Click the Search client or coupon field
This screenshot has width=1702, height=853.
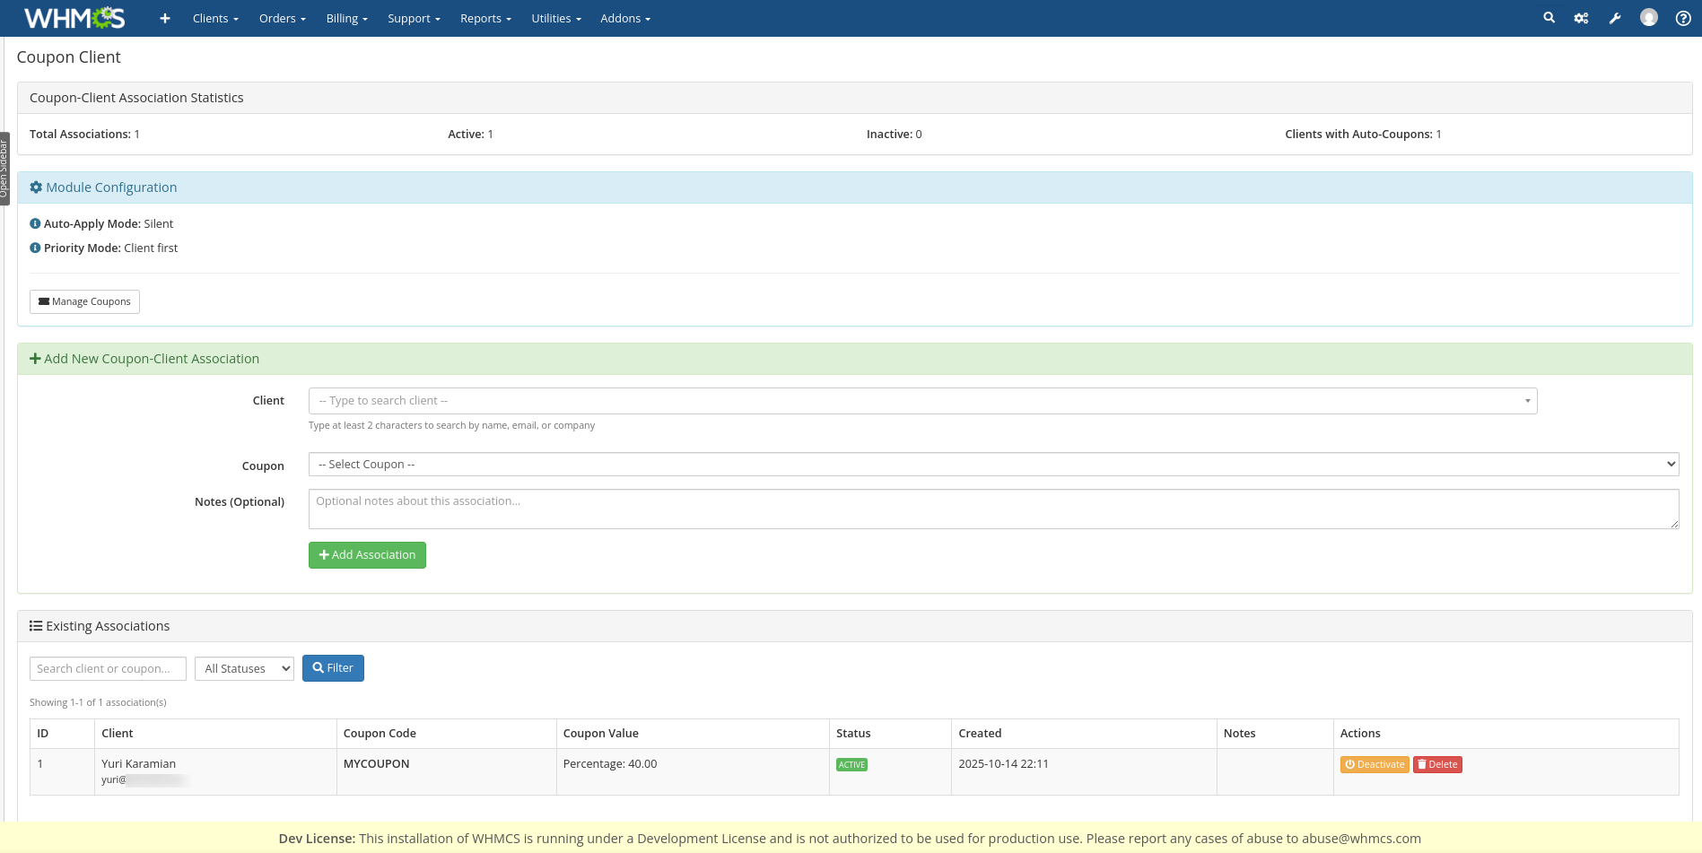(108, 668)
